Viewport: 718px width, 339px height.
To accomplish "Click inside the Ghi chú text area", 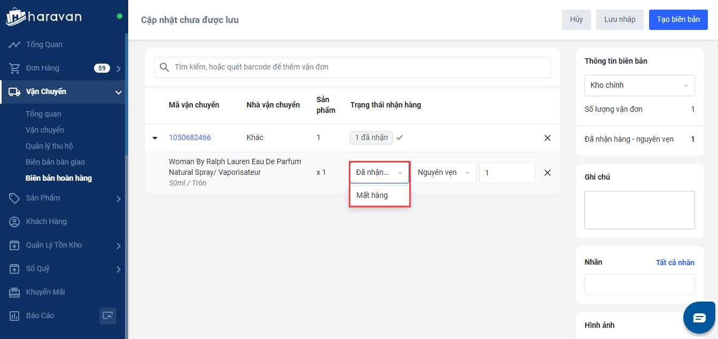I will [639, 210].
